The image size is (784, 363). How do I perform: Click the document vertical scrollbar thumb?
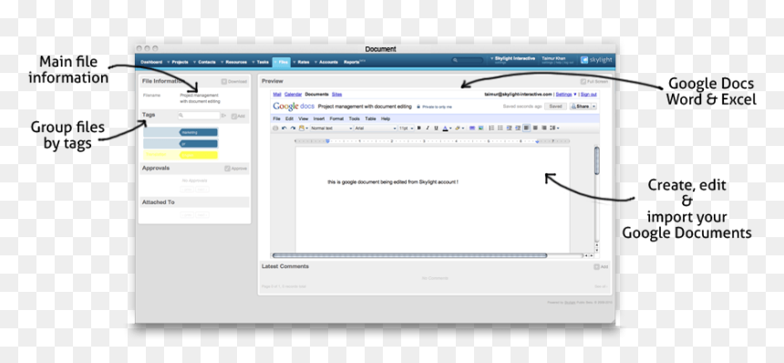coord(596,160)
